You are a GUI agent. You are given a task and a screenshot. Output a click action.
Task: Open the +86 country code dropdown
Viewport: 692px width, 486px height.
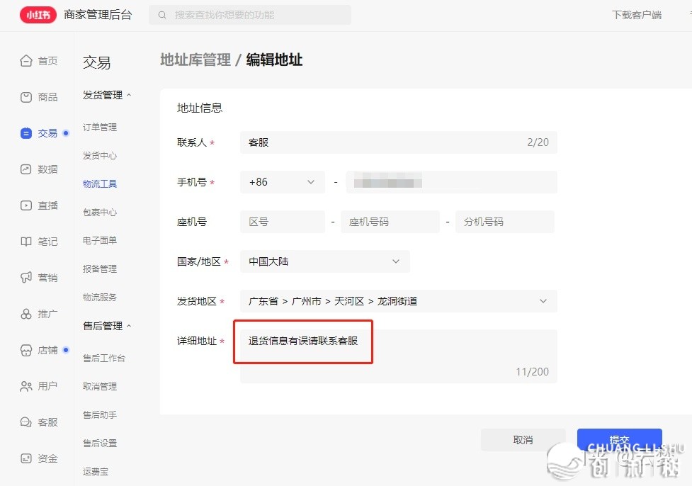(283, 182)
